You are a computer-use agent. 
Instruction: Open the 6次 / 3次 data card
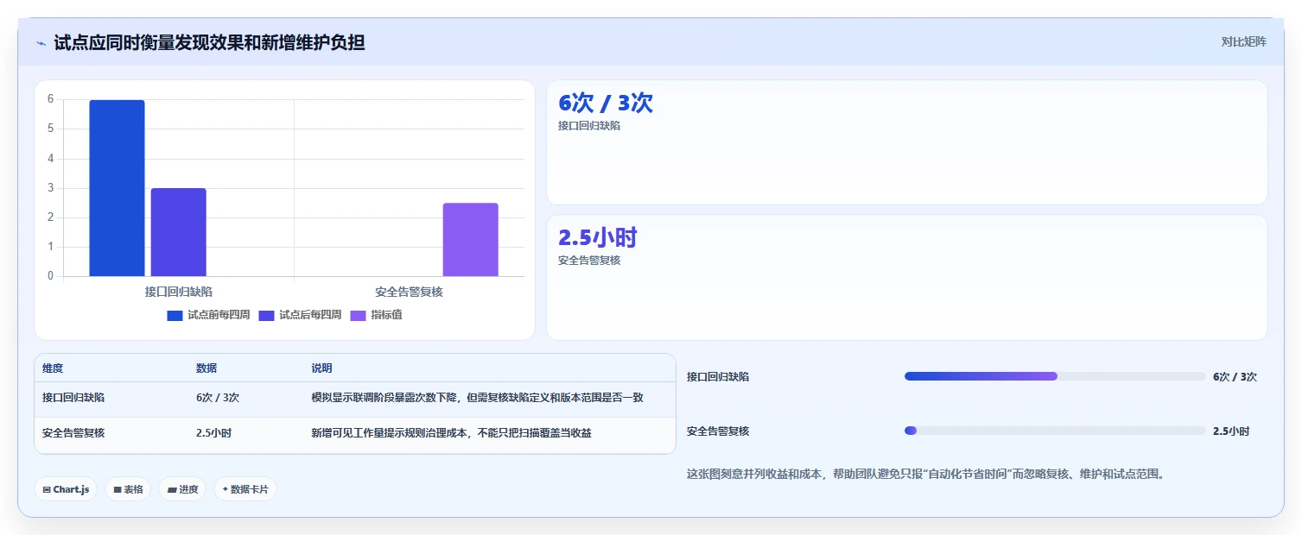point(907,142)
